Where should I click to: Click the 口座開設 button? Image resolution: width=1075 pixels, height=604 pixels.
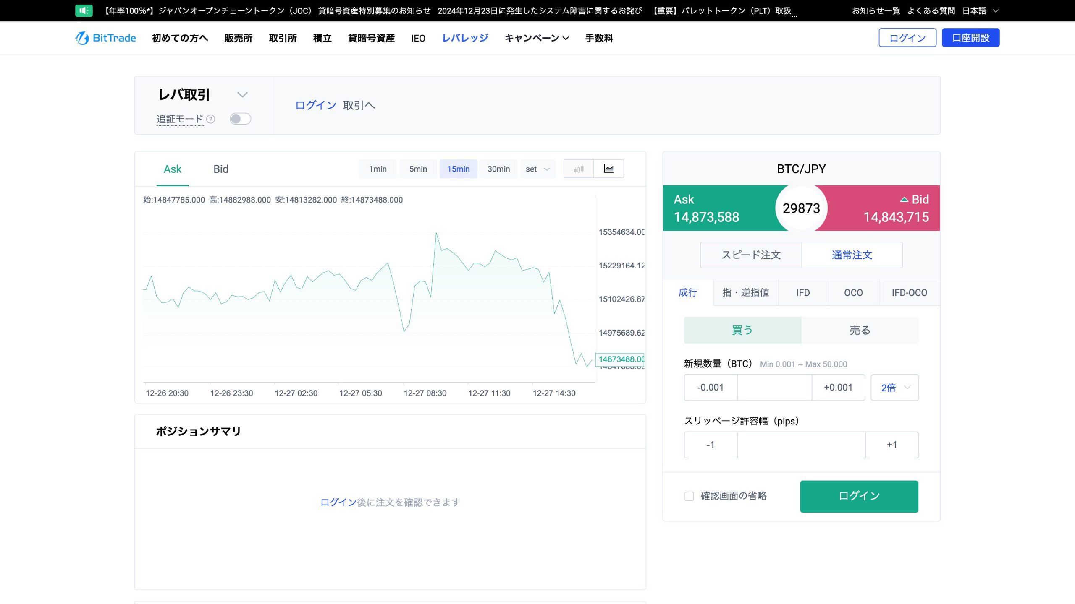click(x=970, y=38)
